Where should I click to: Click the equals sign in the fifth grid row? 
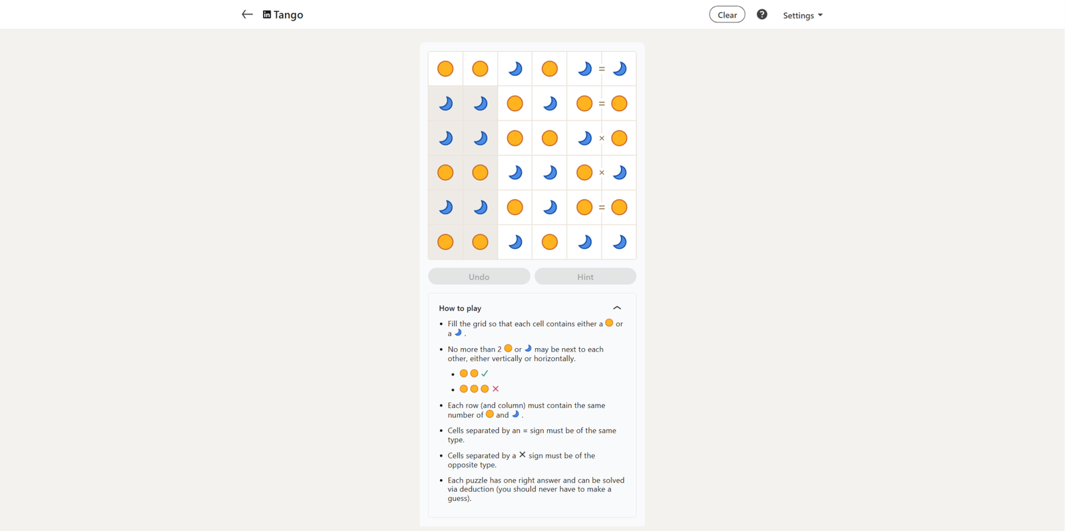pyautogui.click(x=602, y=208)
